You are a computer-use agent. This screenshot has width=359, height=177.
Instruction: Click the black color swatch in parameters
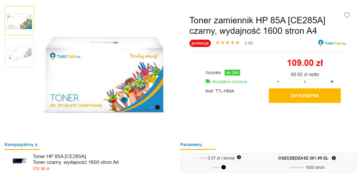coord(223,168)
